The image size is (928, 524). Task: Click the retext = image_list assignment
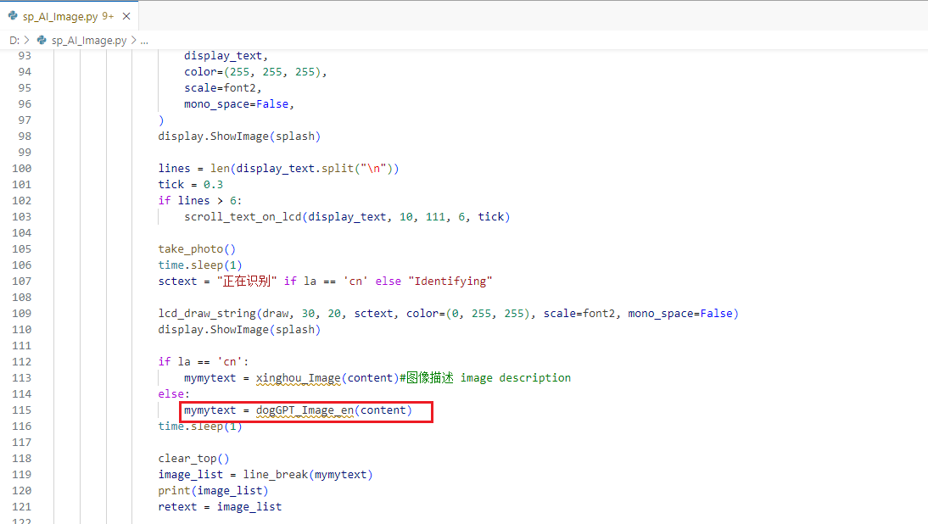[x=220, y=507]
